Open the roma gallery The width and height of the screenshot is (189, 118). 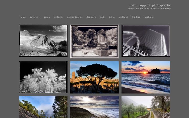47,17
